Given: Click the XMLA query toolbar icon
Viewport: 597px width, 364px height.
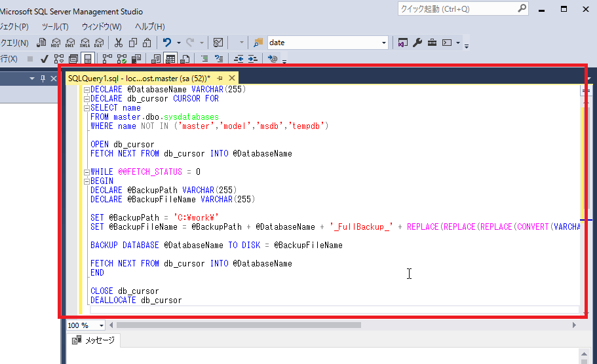Looking at the screenshot, I should coord(85,43).
